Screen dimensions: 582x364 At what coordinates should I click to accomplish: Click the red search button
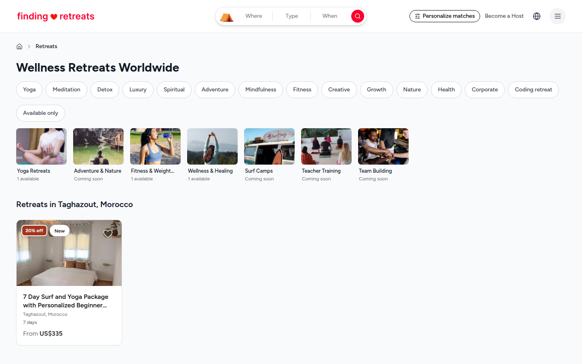tap(357, 16)
